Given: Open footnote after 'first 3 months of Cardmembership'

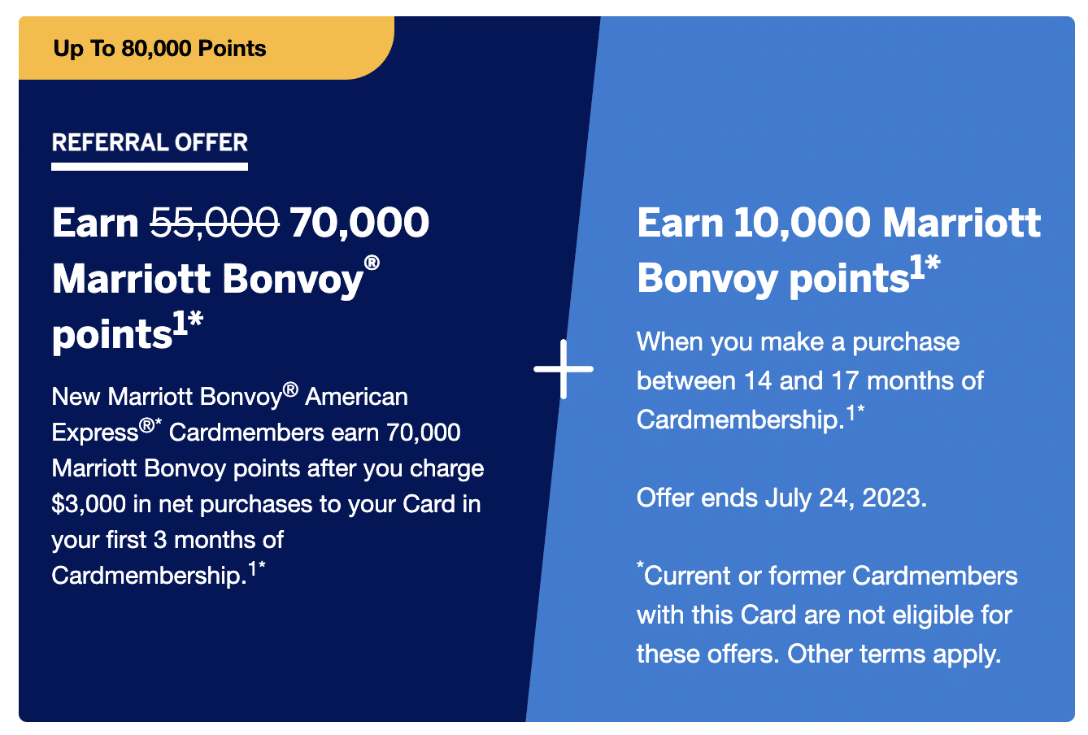Looking at the screenshot, I should click(x=257, y=571).
